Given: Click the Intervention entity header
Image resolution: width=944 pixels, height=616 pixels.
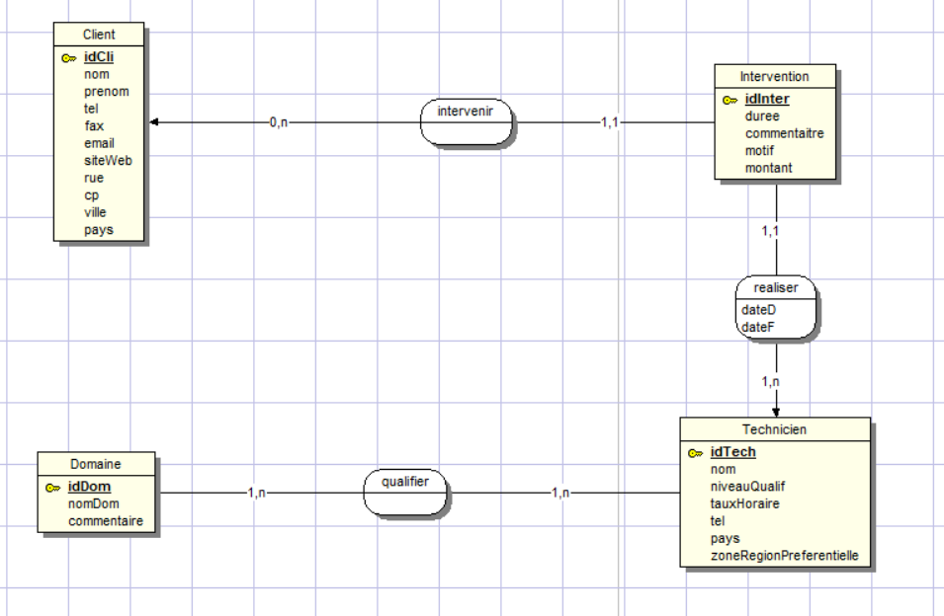Looking at the screenshot, I should click(x=774, y=76).
